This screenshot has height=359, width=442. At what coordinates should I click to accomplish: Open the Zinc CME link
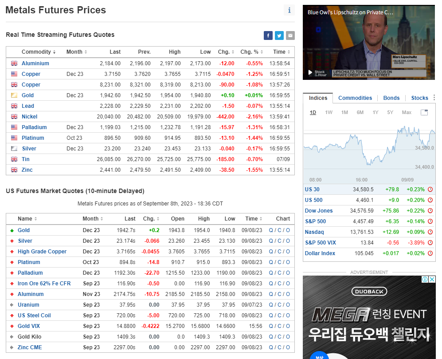(30, 347)
